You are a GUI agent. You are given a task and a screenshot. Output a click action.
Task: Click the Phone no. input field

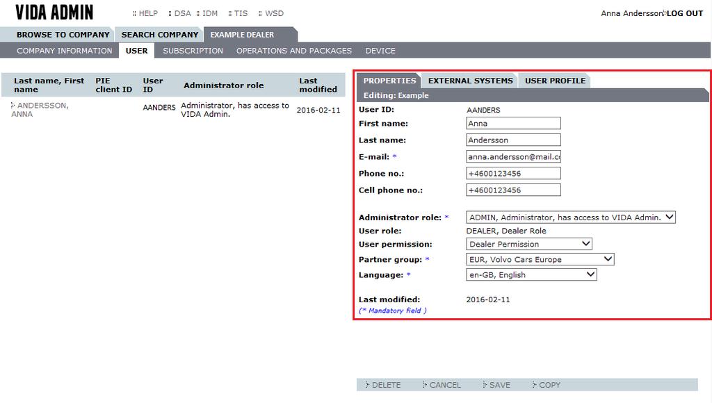[x=513, y=174]
